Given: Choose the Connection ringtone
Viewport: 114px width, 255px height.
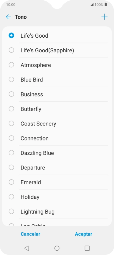Looking at the screenshot, I should point(57,138).
